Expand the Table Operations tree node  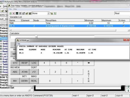coord(1,64)
